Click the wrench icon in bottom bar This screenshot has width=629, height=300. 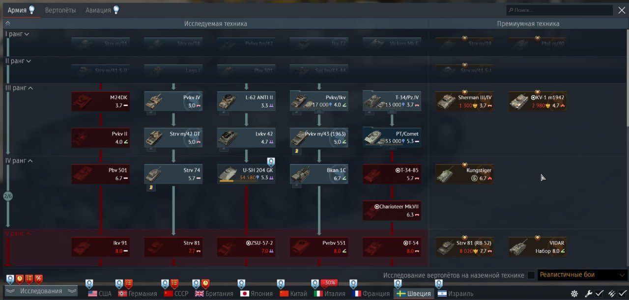tap(588, 294)
